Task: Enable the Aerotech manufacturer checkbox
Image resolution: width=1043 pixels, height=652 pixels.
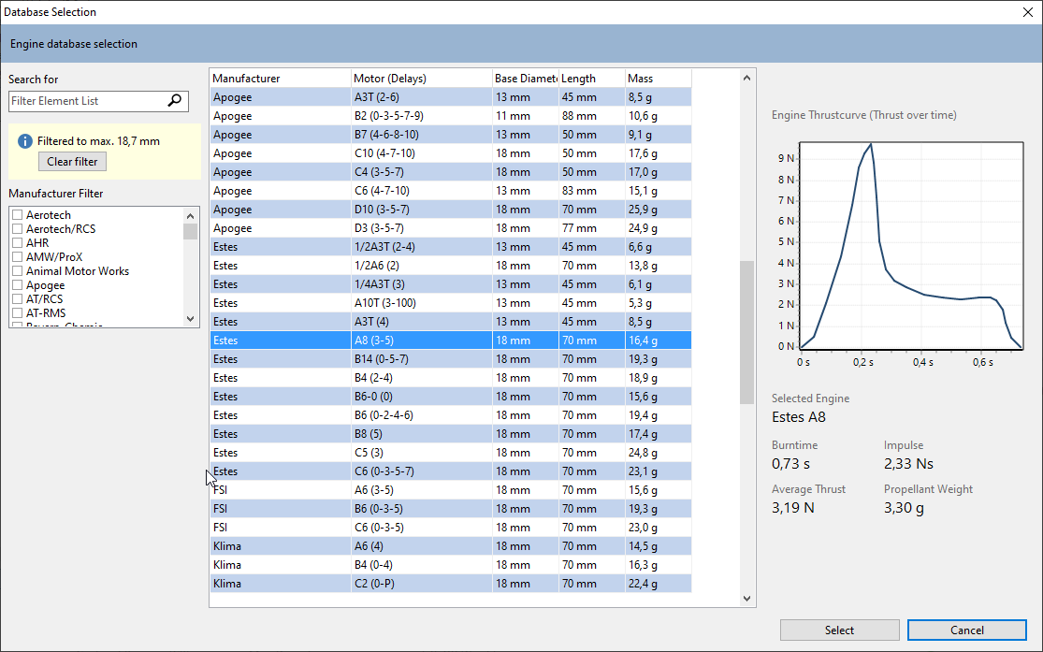Action: point(17,215)
